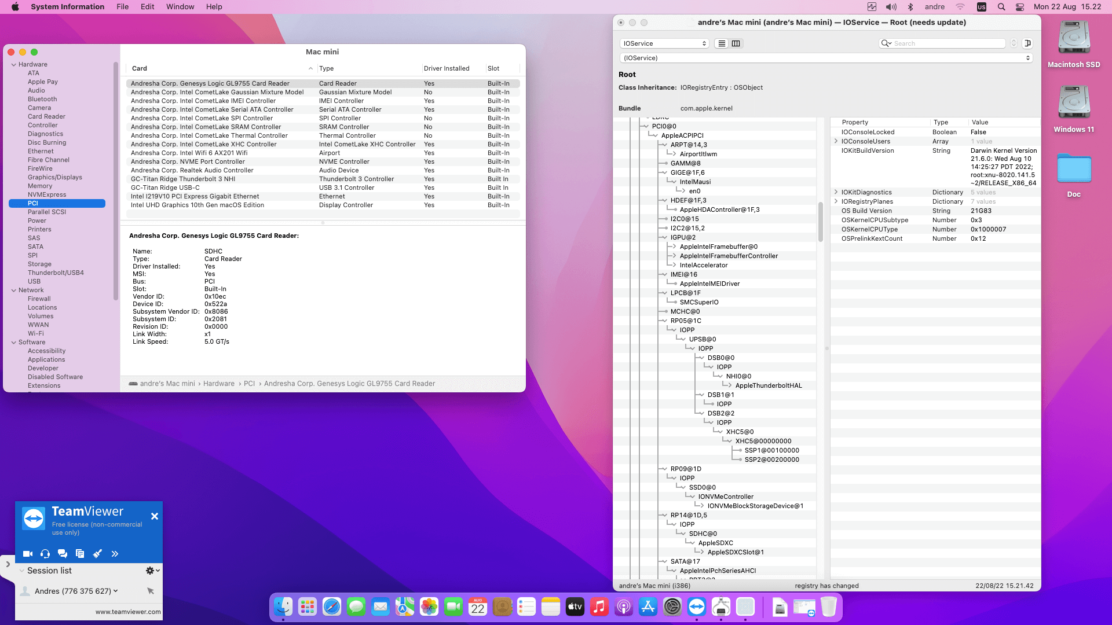
Task: Click remote control cursor icon beside Andres
Action: pyautogui.click(x=151, y=591)
